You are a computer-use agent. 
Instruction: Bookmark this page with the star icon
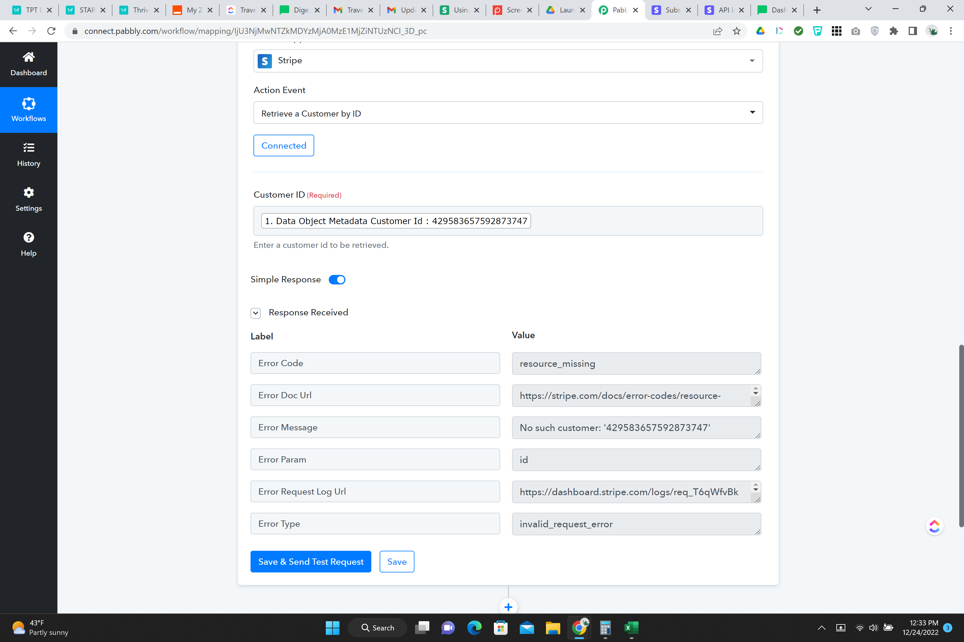[736, 31]
